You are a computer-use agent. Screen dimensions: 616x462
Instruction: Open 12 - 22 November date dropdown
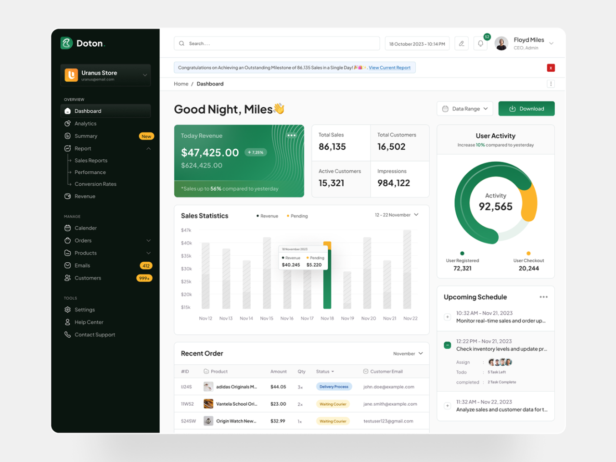[x=397, y=215]
